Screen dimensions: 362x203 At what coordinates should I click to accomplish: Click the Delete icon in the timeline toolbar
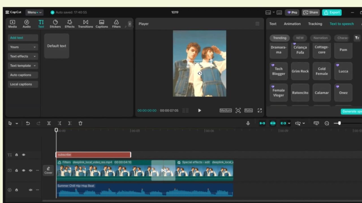[x=80, y=123]
